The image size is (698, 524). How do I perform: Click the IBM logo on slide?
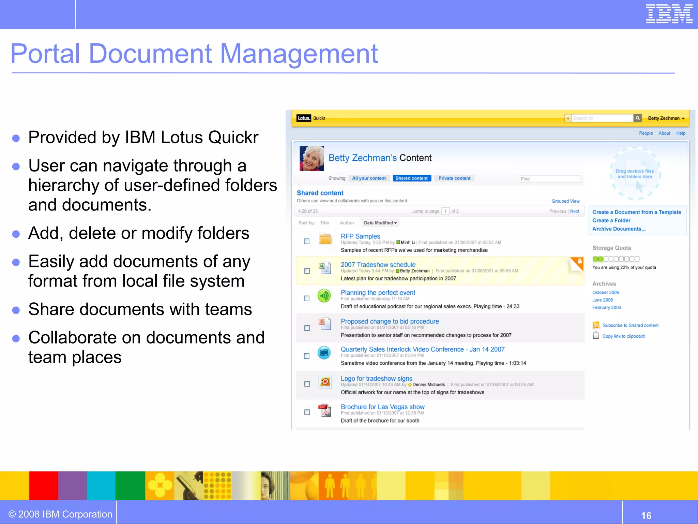669,14
